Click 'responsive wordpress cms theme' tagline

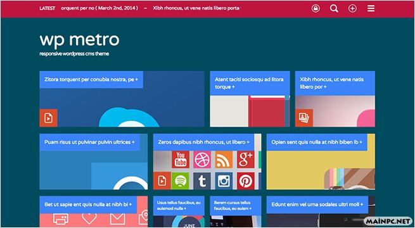click(74, 54)
